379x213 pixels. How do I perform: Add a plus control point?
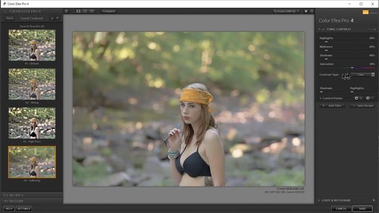[358, 98]
